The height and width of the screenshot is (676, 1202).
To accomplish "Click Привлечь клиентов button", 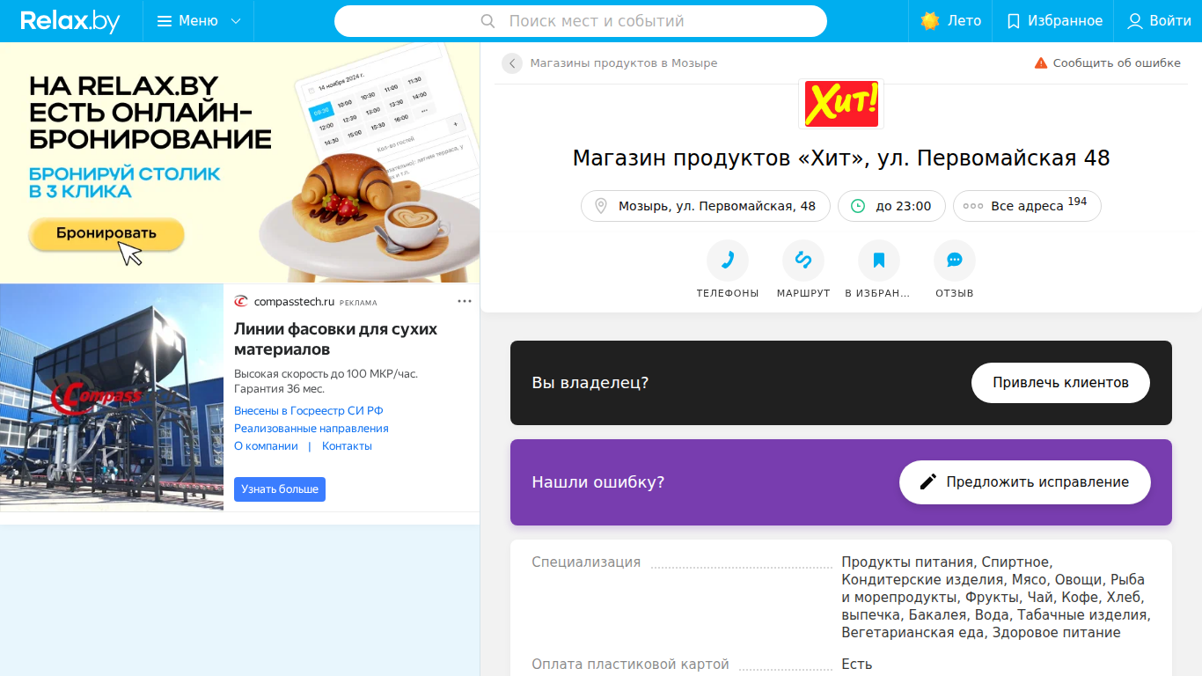I will pyautogui.click(x=1060, y=383).
